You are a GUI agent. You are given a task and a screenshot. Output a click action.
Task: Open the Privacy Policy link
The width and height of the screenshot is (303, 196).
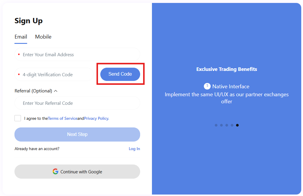click(x=96, y=119)
